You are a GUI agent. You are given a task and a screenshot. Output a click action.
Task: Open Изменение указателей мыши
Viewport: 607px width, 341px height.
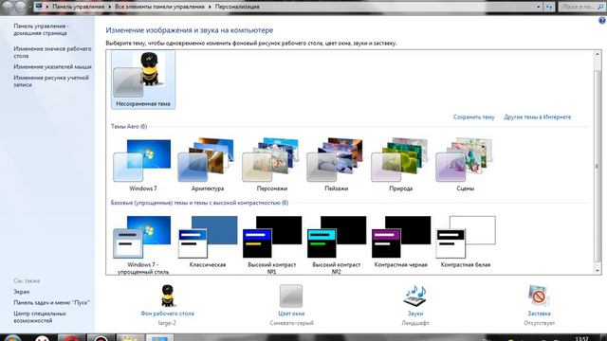(x=52, y=66)
